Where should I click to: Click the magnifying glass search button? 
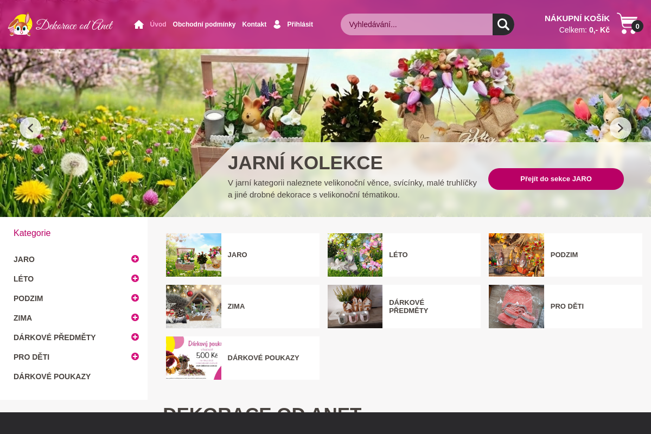click(503, 24)
